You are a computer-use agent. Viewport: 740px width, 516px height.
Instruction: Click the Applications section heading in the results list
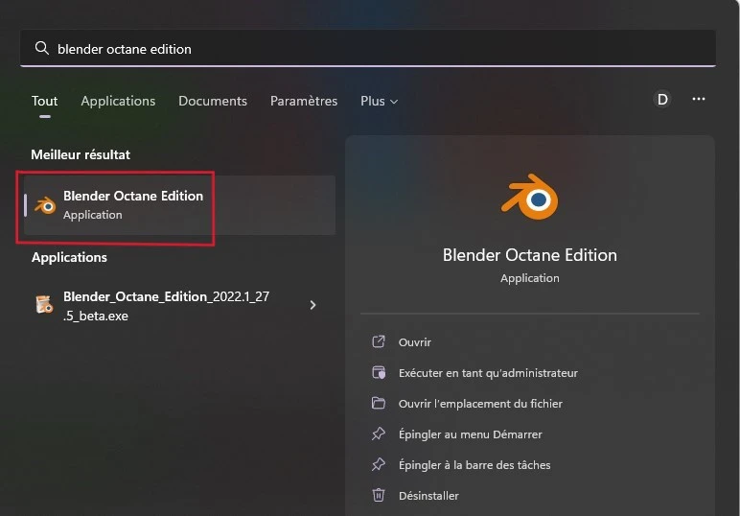click(x=69, y=257)
